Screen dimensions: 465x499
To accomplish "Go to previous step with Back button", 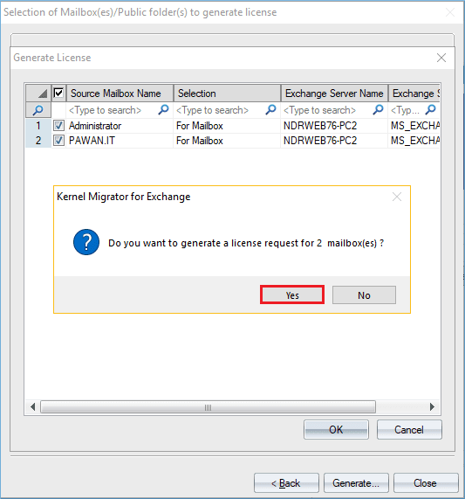I will [x=286, y=482].
